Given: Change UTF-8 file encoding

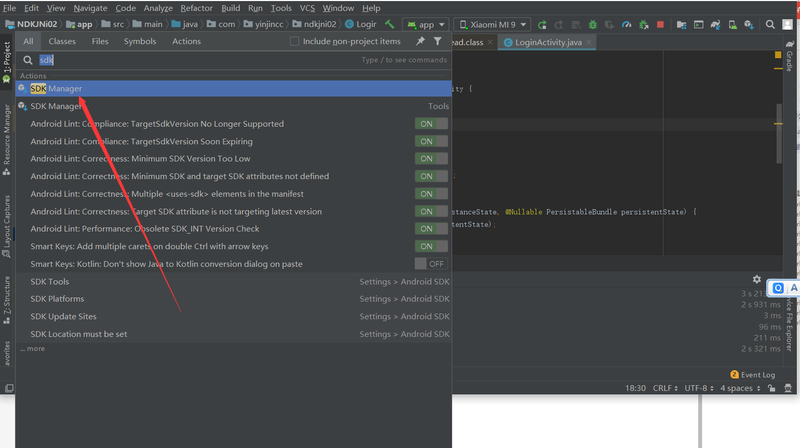Looking at the screenshot, I should click(x=699, y=388).
